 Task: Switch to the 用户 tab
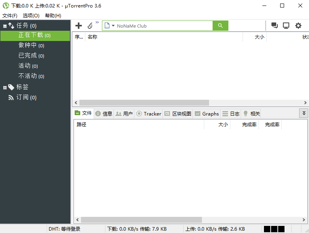(124, 114)
